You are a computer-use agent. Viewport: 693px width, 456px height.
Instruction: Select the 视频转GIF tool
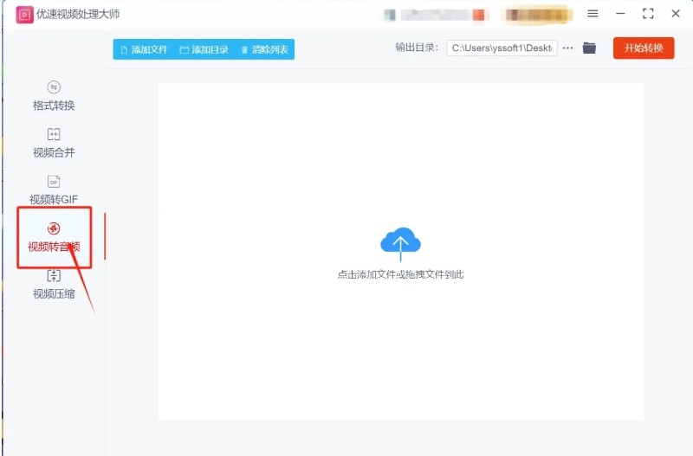[54, 189]
